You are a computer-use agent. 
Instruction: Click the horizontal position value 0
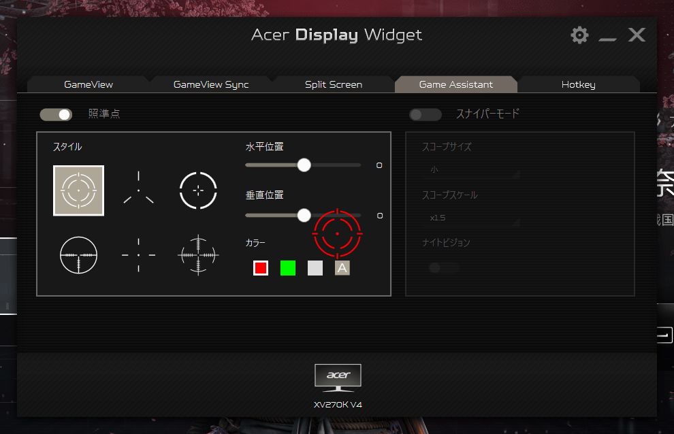(379, 165)
